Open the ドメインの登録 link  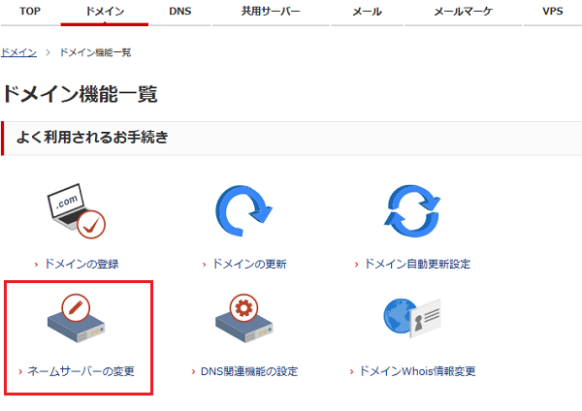81,264
